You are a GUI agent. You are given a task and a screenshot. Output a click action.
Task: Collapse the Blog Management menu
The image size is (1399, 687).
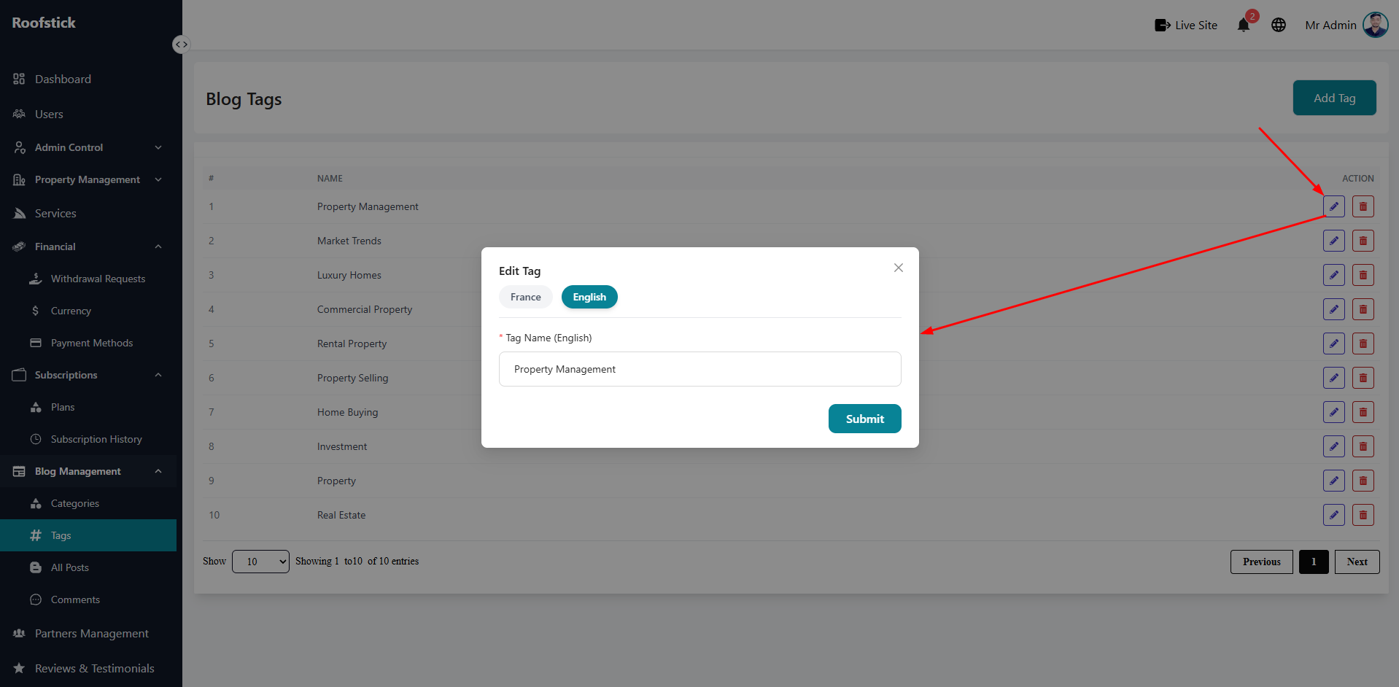[88, 471]
